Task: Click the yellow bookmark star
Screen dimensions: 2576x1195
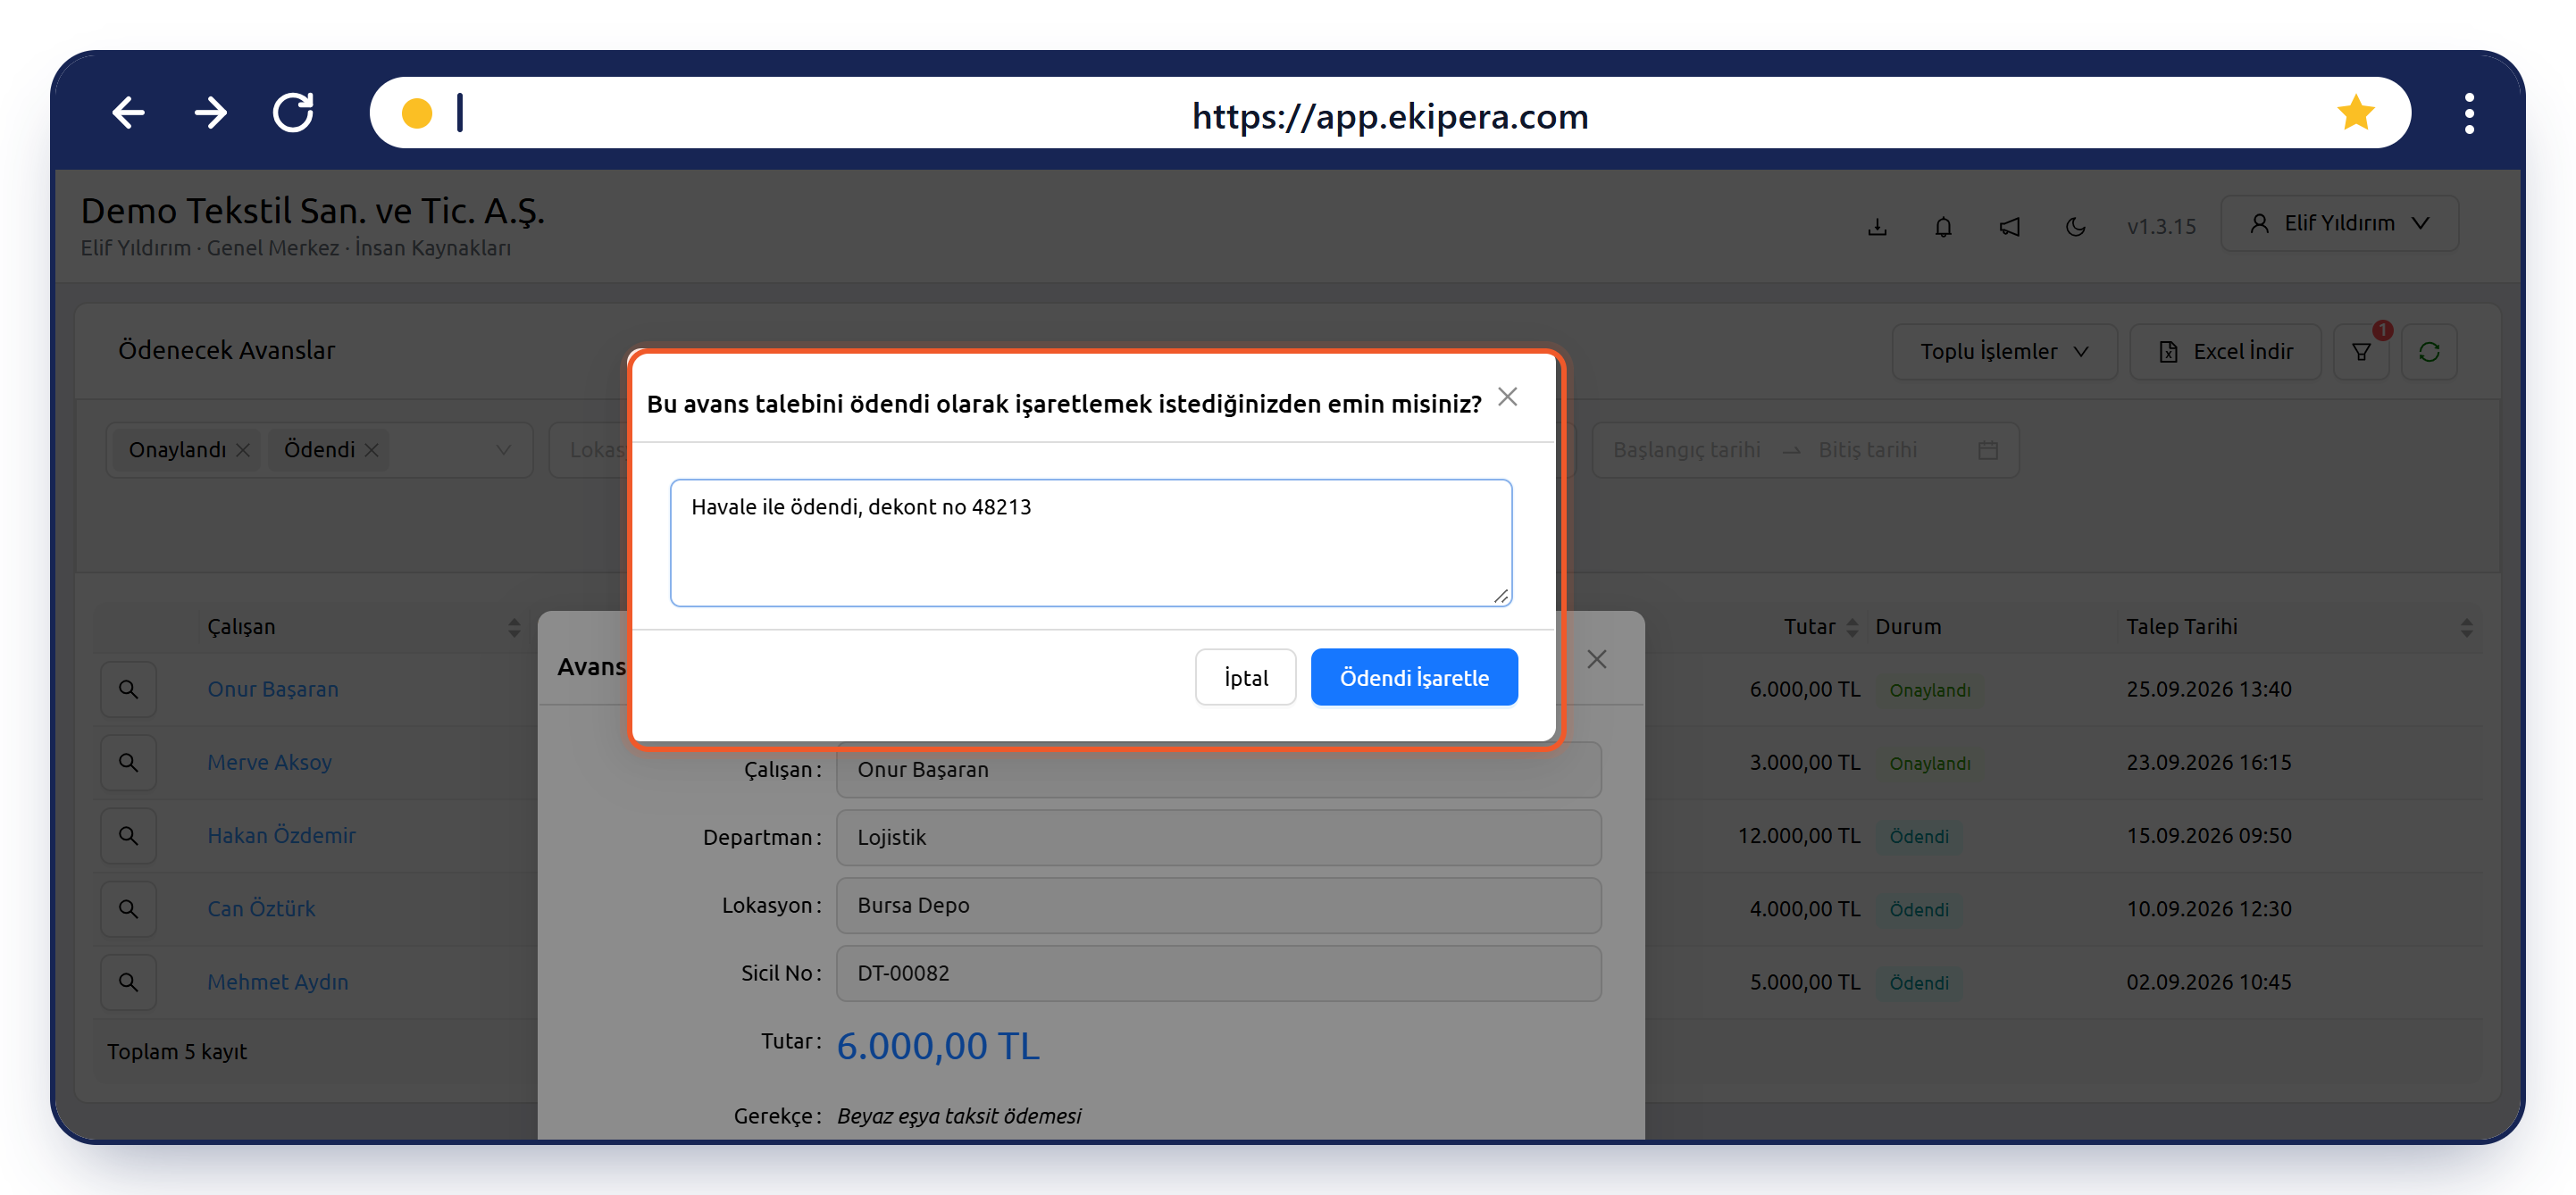Action: pyautogui.click(x=2355, y=113)
